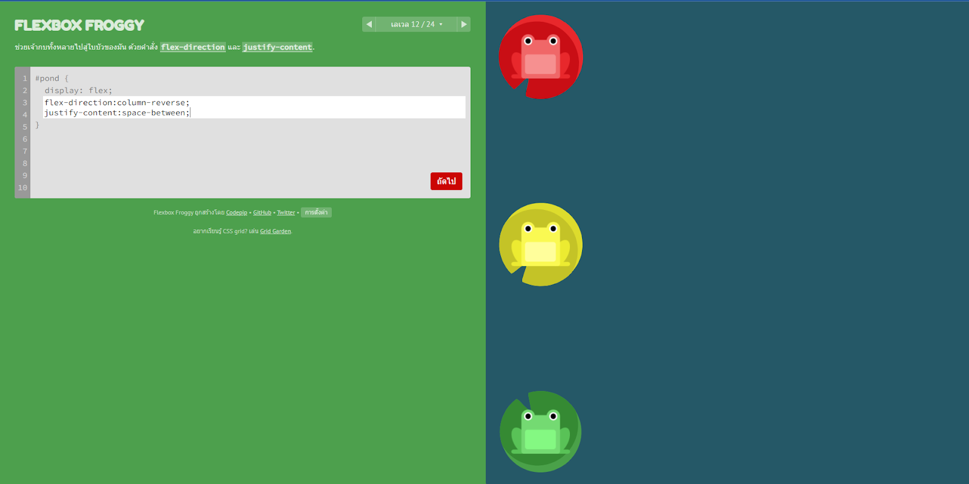Click the justify-content keyword in instructions

pyautogui.click(x=277, y=47)
